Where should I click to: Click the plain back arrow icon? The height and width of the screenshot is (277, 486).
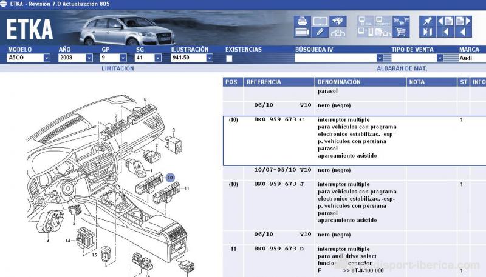pos(464,32)
